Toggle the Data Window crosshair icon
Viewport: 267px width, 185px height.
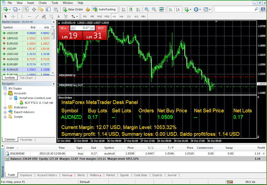pos(34,9)
